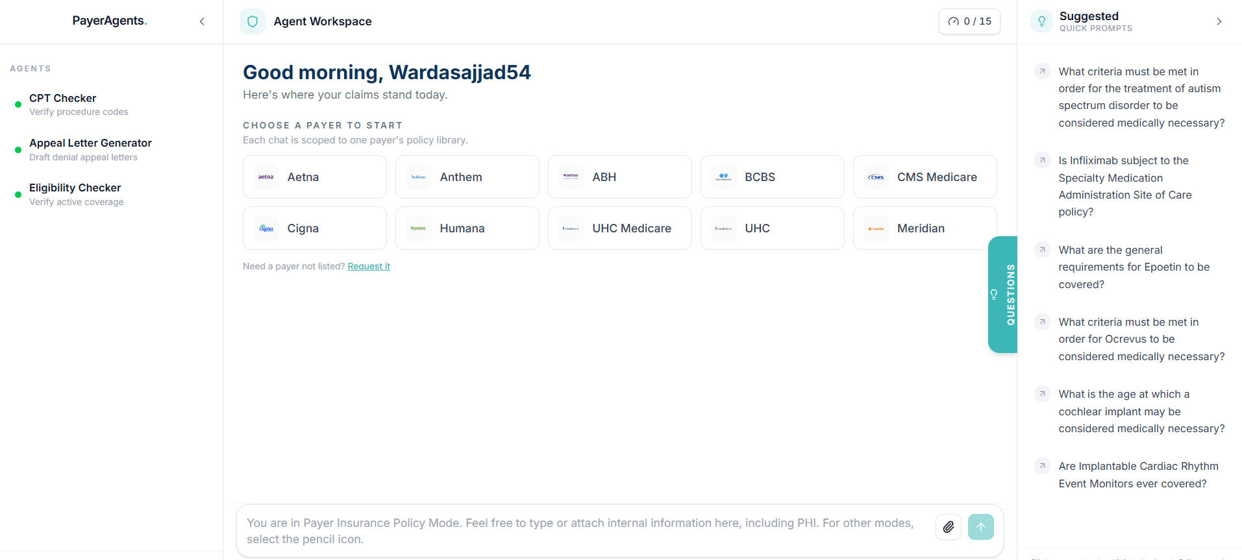Send the message with the arrow button

(981, 527)
